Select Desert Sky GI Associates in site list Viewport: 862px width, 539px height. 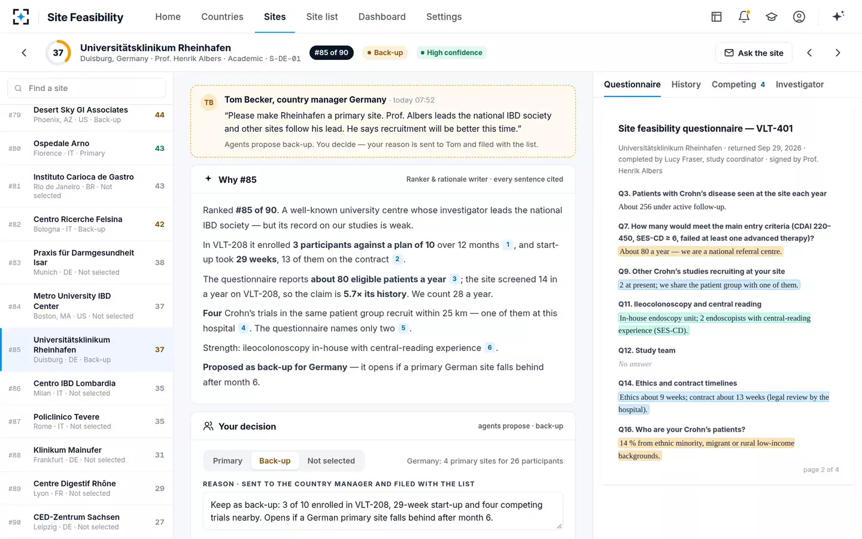coord(87,114)
